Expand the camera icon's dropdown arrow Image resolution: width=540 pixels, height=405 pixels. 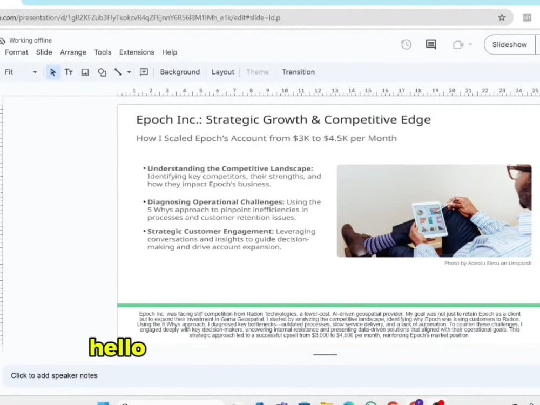tap(470, 44)
